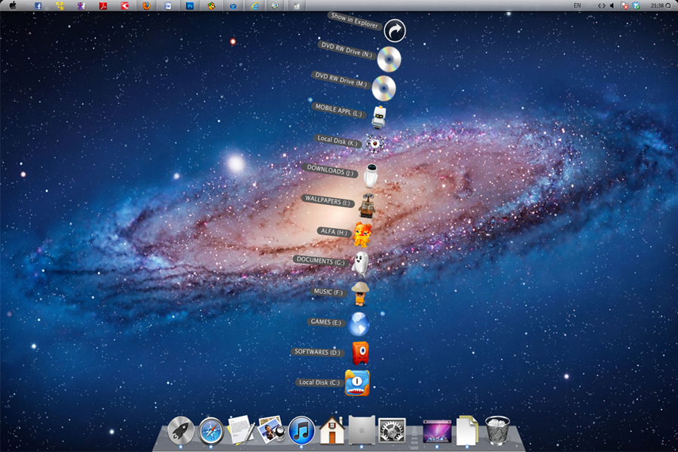Open the Action Center flag icon

coord(624,5)
